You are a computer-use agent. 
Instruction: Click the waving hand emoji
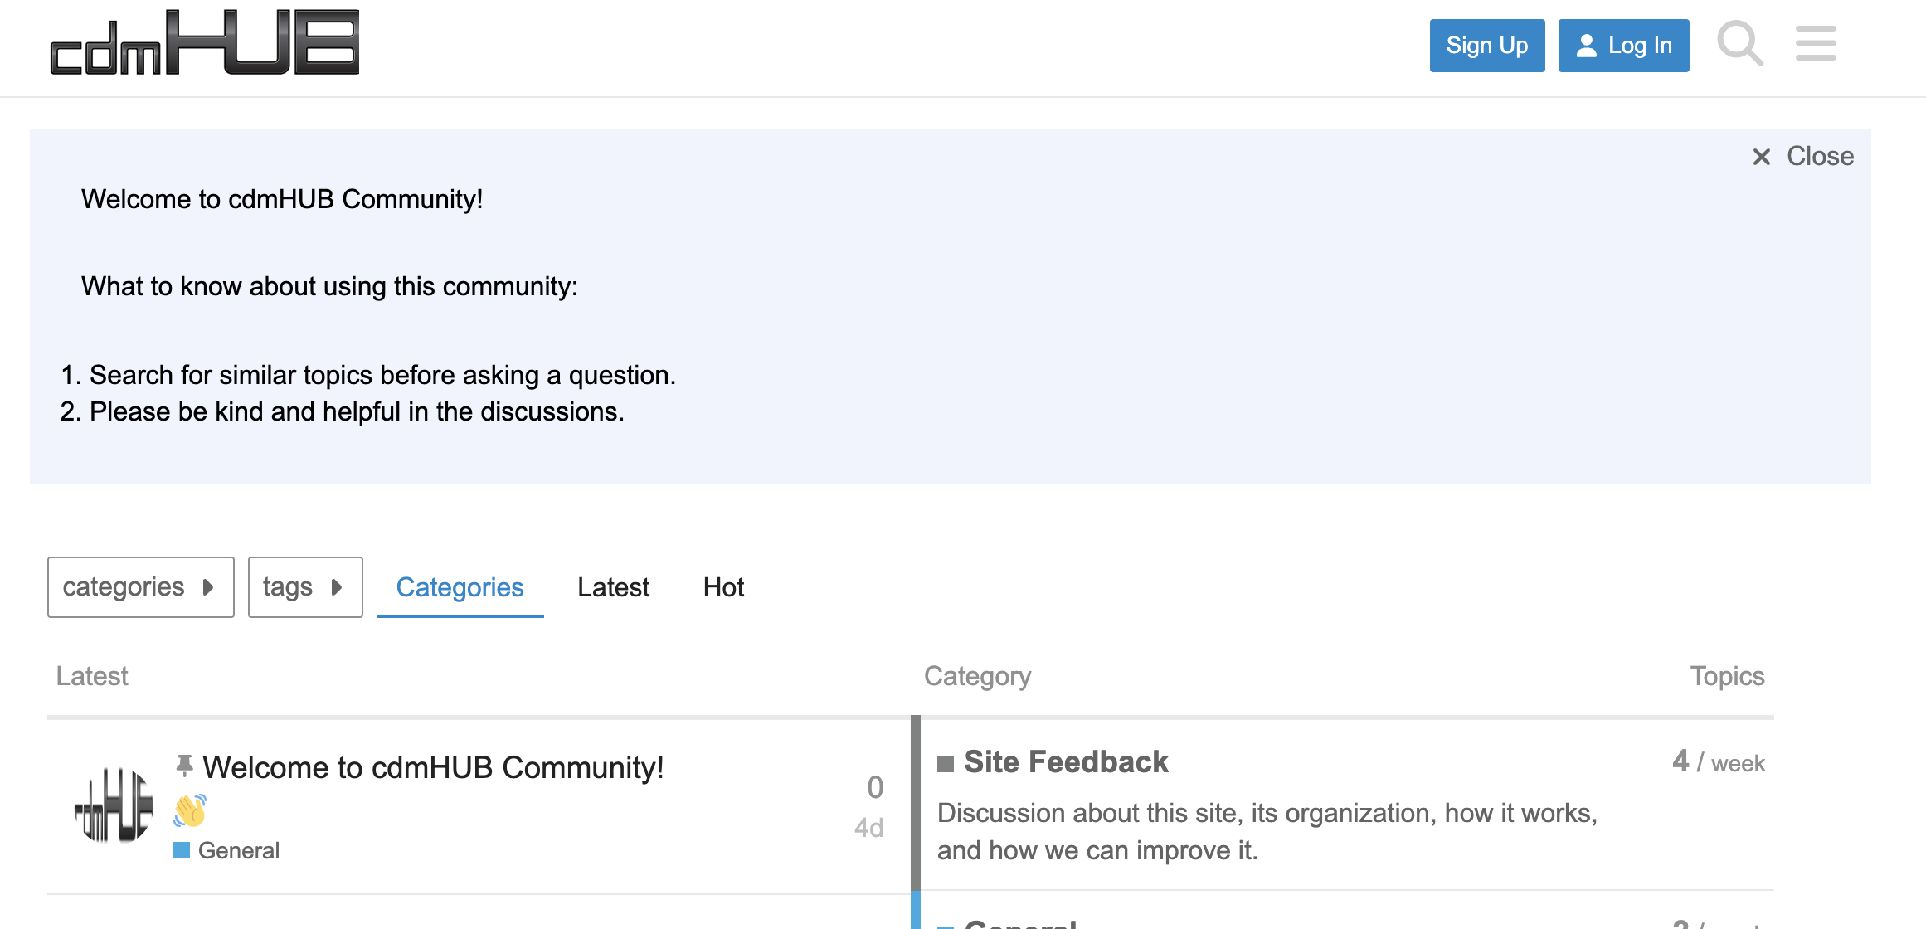pyautogui.click(x=190, y=810)
